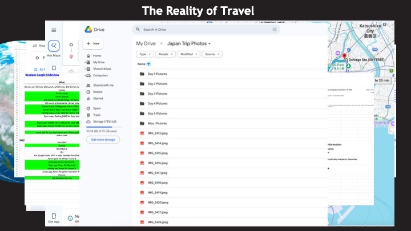Select the Day 2 Pictures folder icon

pos(142,84)
